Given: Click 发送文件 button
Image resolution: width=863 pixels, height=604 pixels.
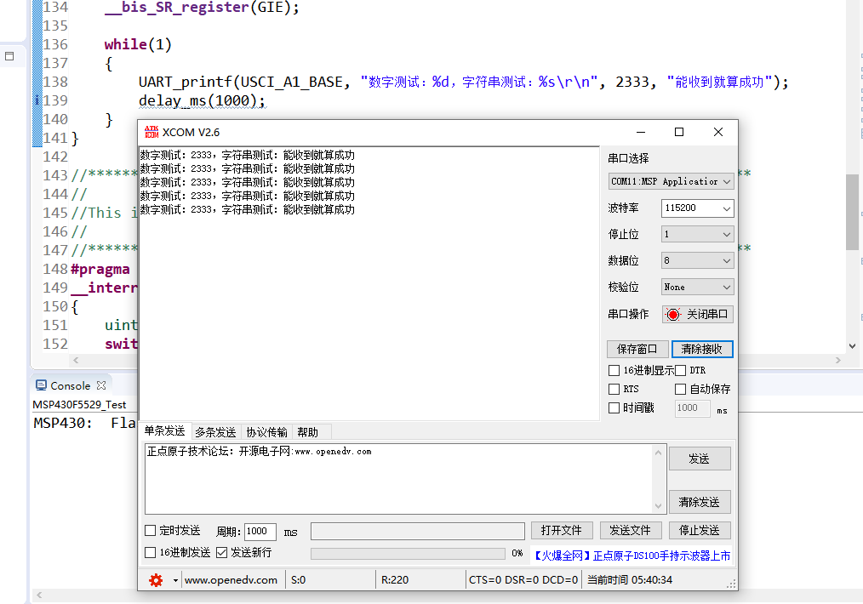Looking at the screenshot, I should click(x=630, y=530).
